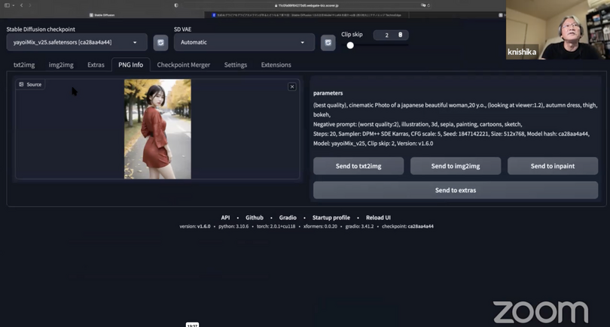Remove the loaded source image
Viewport: 610px width, 327px height.
(292, 87)
